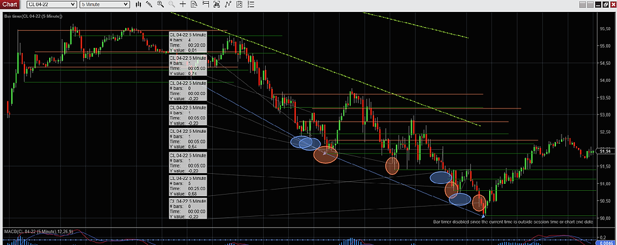
Task: Click the MACD value marker 0,0846
Action: [x=605, y=243]
